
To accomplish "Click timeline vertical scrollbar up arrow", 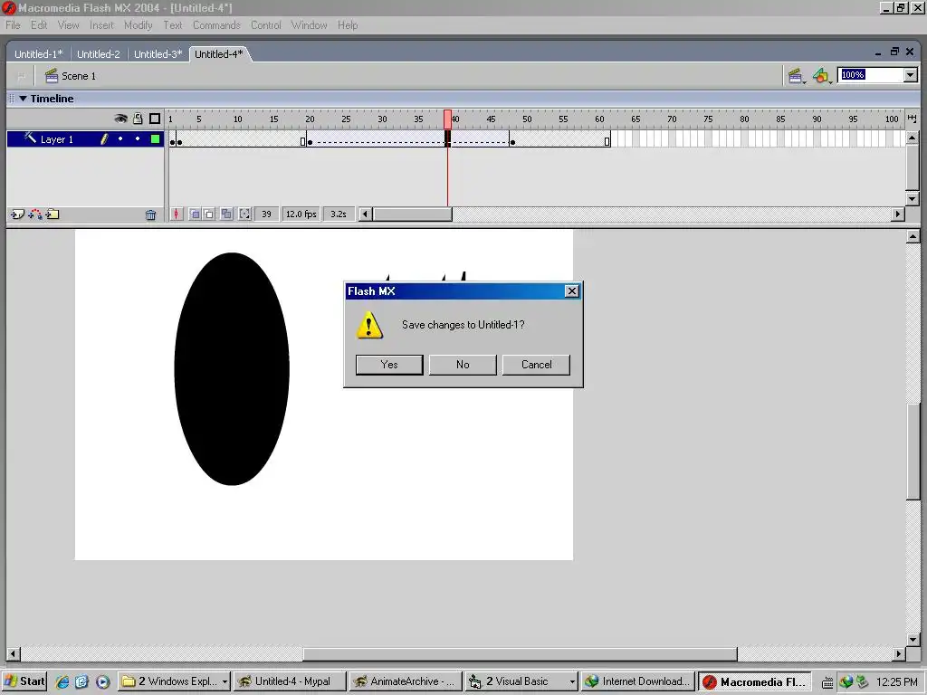I will pos(913,138).
